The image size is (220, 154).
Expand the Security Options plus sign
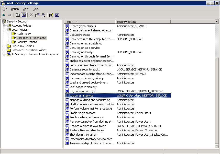coord(9,42)
